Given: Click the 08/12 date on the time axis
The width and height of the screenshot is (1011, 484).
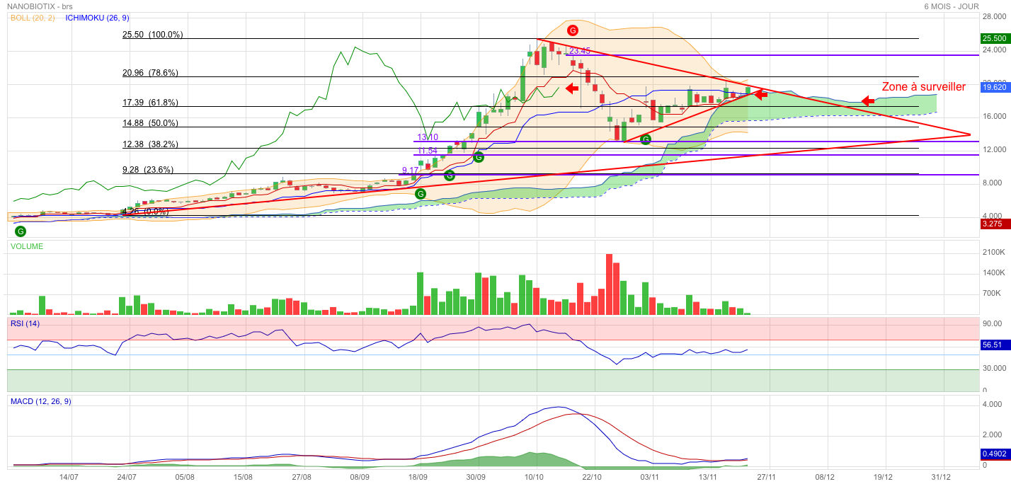Looking at the screenshot, I should pos(824,477).
